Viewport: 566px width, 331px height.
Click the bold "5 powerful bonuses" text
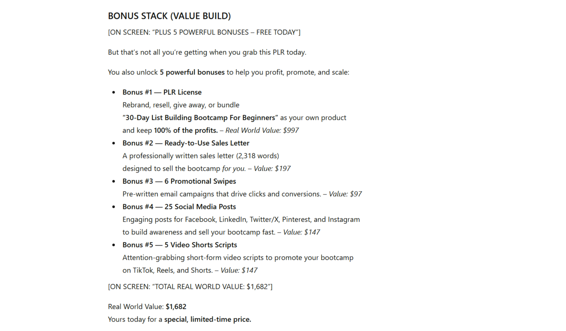(192, 72)
